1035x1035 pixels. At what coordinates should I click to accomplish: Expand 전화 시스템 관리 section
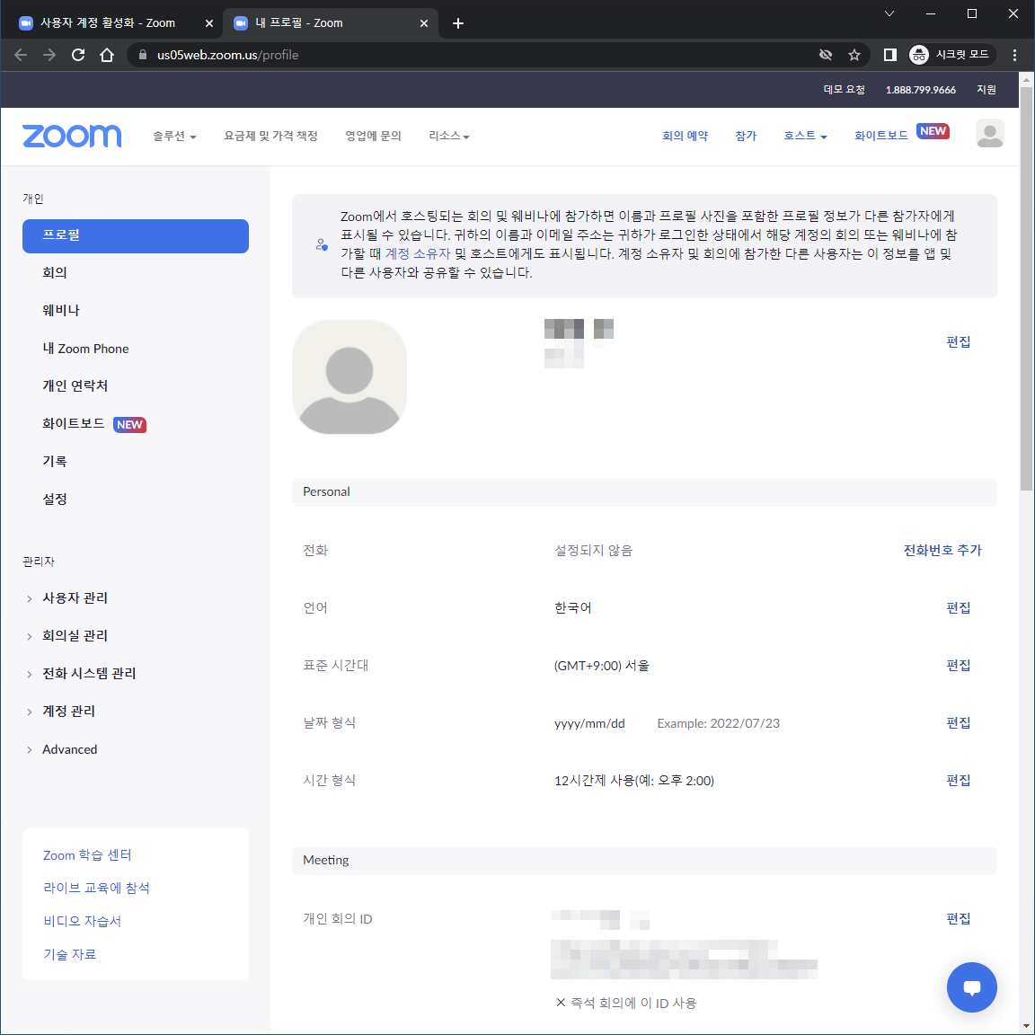click(x=88, y=673)
